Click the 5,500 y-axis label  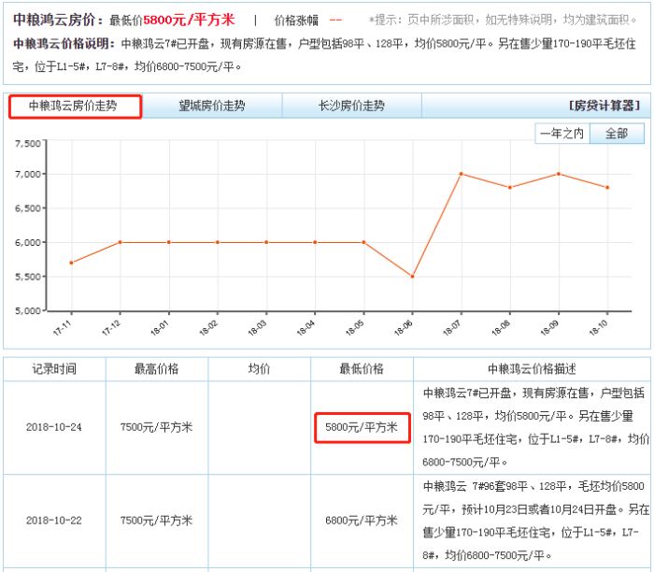point(28,277)
